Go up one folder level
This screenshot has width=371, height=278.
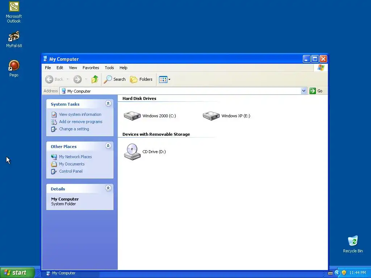coord(95,79)
